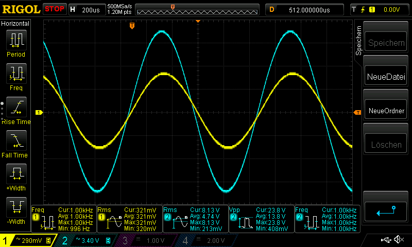Click the channel 2 Vpp measurement box
412x247 pixels.
(x=262, y=219)
